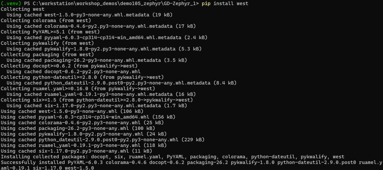Click 'Collecting colorama (from west)' line
383x170 pixels.
point(46,20)
